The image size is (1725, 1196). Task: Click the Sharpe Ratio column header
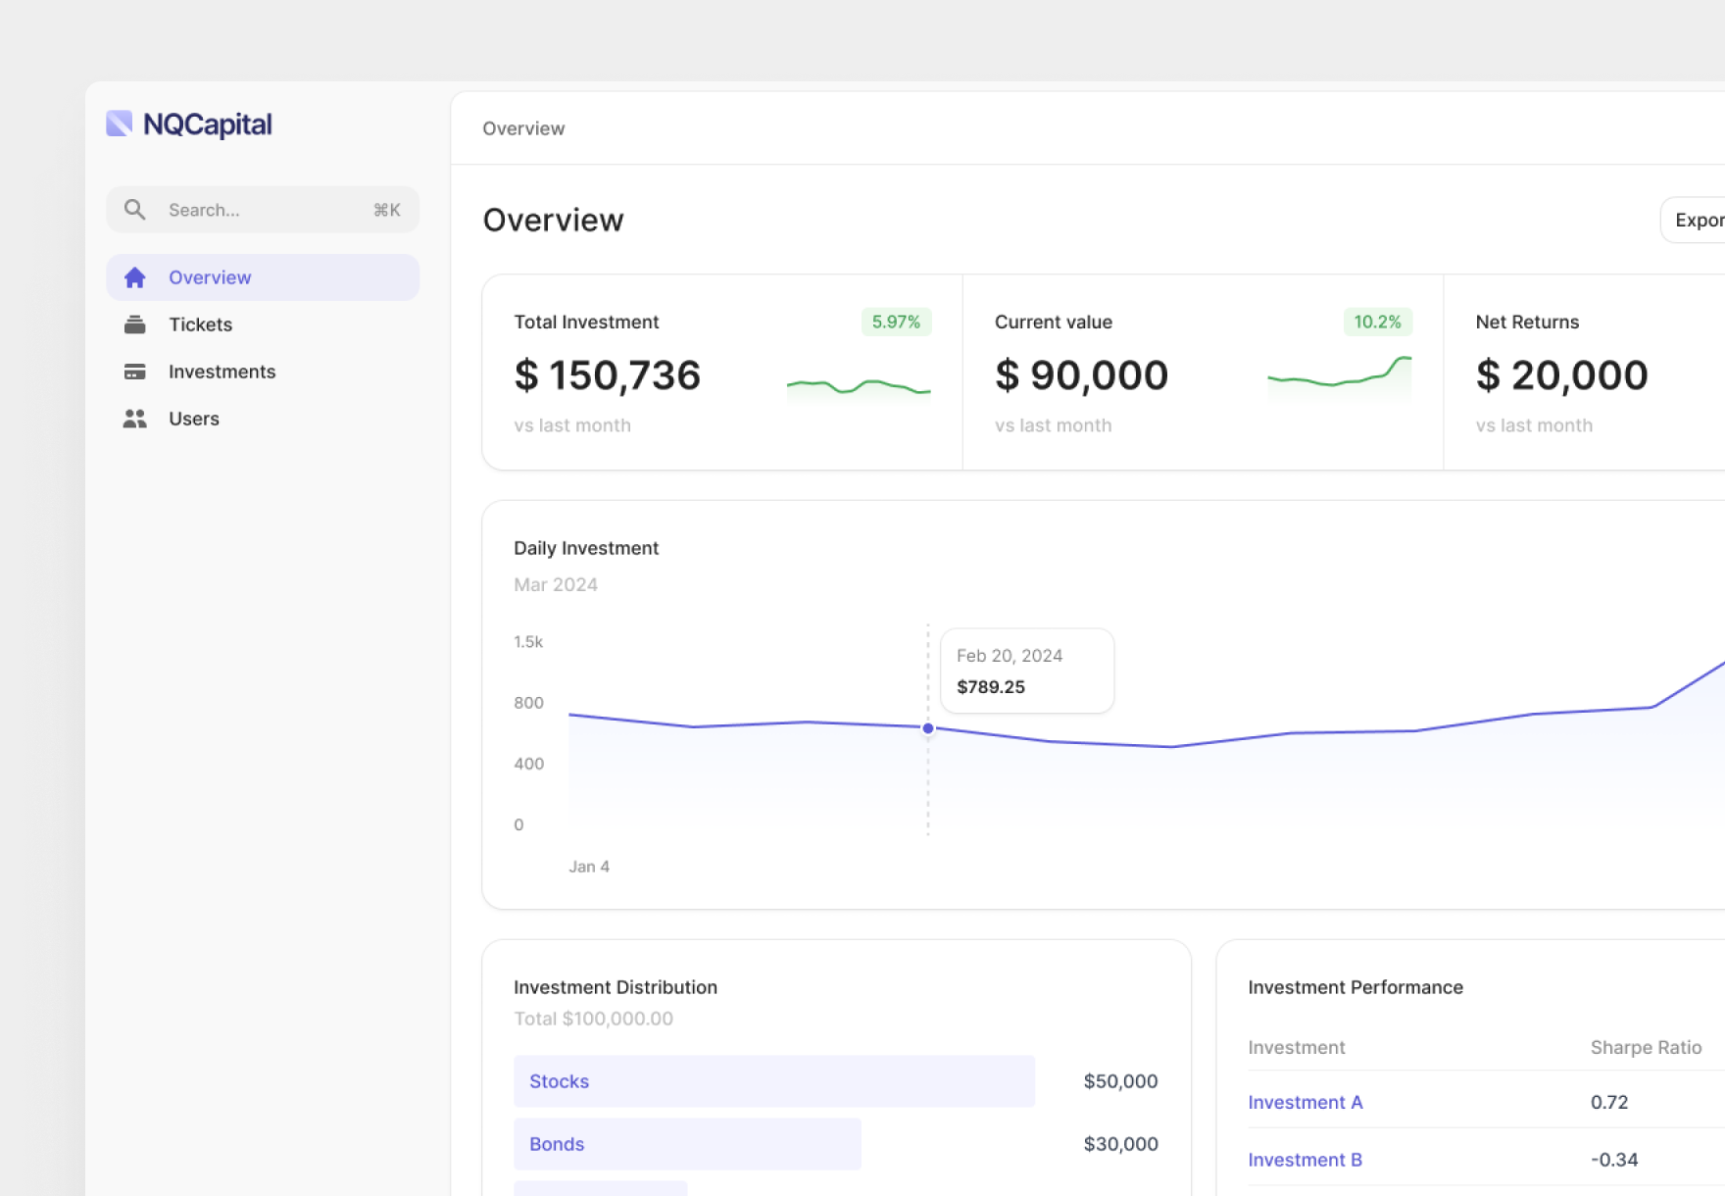(x=1646, y=1047)
